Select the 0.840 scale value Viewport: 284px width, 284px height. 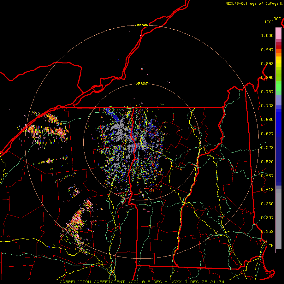click(x=267, y=78)
